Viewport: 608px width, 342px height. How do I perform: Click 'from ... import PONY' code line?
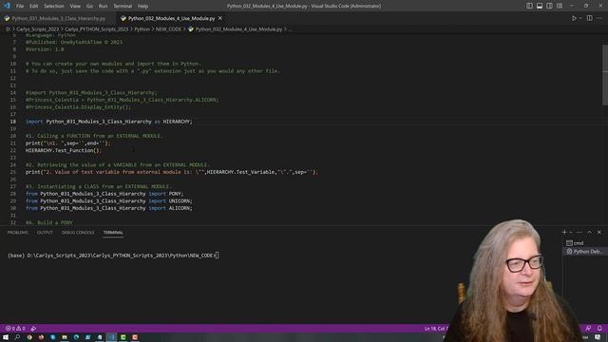(104, 194)
